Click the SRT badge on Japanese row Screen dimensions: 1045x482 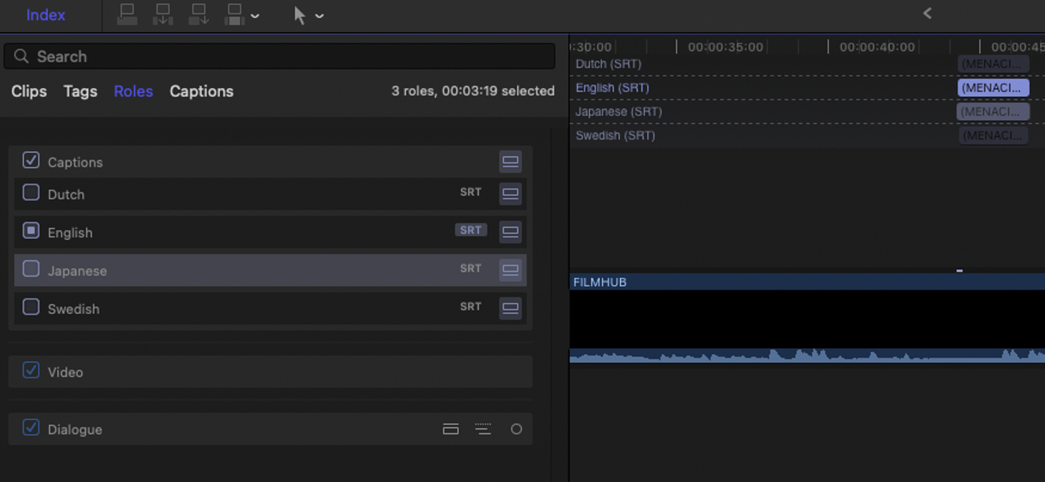(x=470, y=269)
